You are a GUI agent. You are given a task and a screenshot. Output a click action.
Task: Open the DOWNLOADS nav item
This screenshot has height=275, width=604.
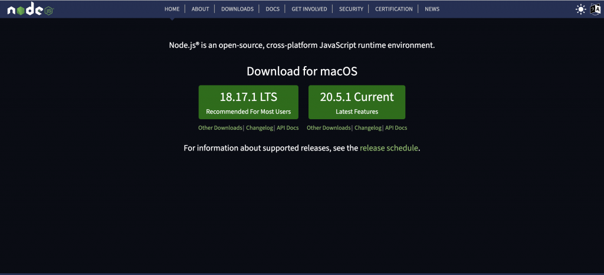237,9
